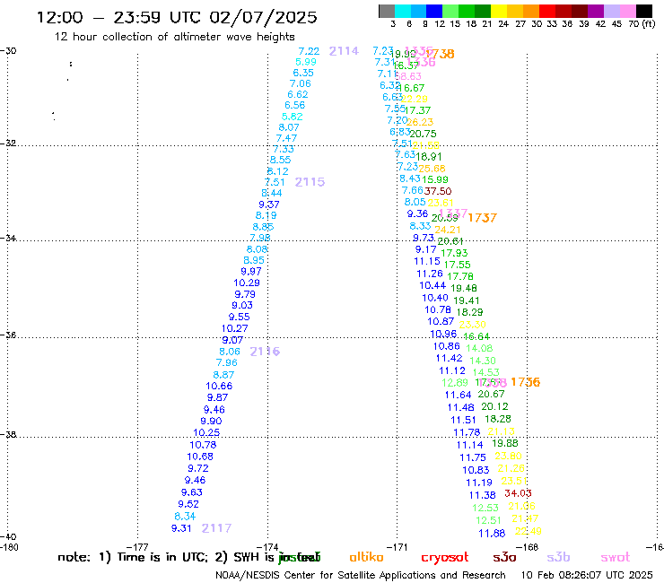Click the subtitle '12 hour collection of altimeter wave heights'
This screenshot has width=664, height=583.
point(174,37)
